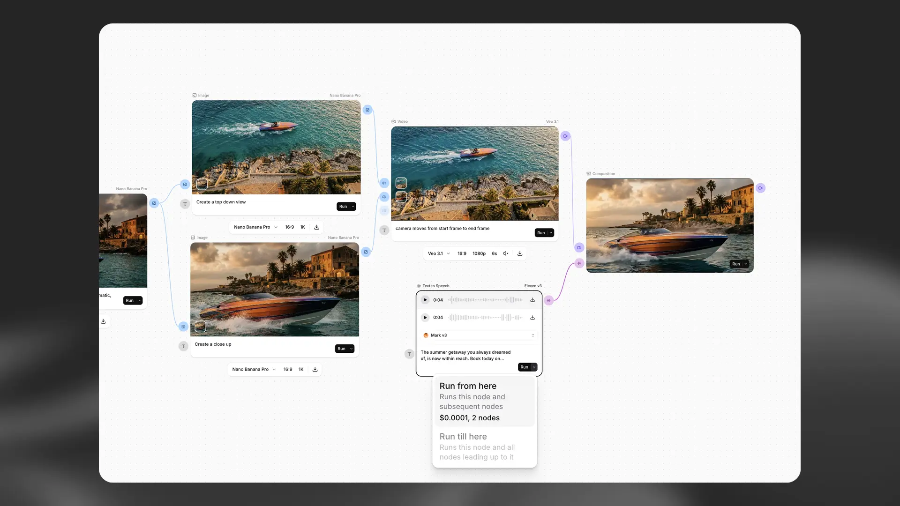The image size is (900, 506).
Task: Click the T text handle beside the speech prompt
Action: tap(409, 354)
